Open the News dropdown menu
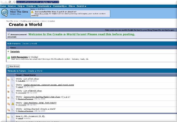The height and width of the screenshot is (122, 177). click(x=12, y=6)
